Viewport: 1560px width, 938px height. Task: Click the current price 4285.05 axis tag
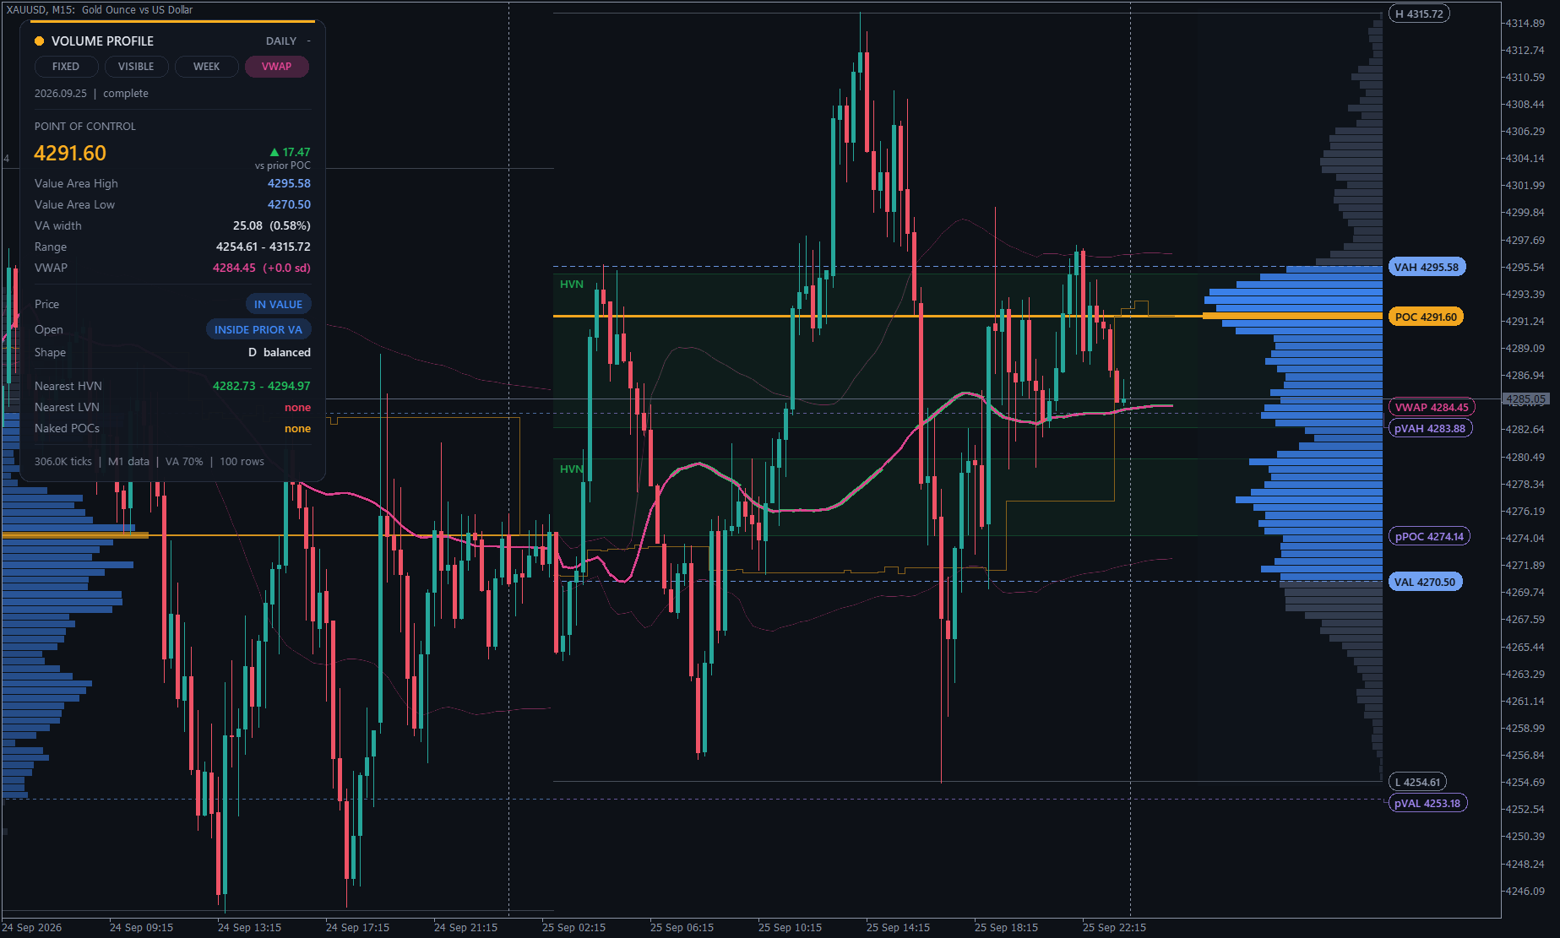[x=1526, y=399]
